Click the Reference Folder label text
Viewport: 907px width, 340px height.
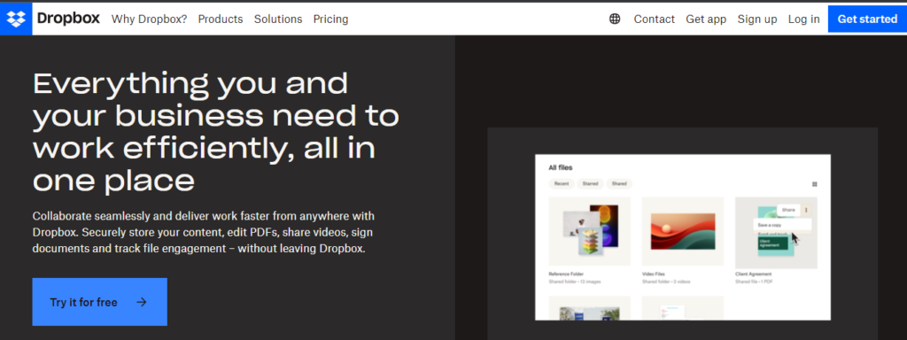tap(566, 274)
